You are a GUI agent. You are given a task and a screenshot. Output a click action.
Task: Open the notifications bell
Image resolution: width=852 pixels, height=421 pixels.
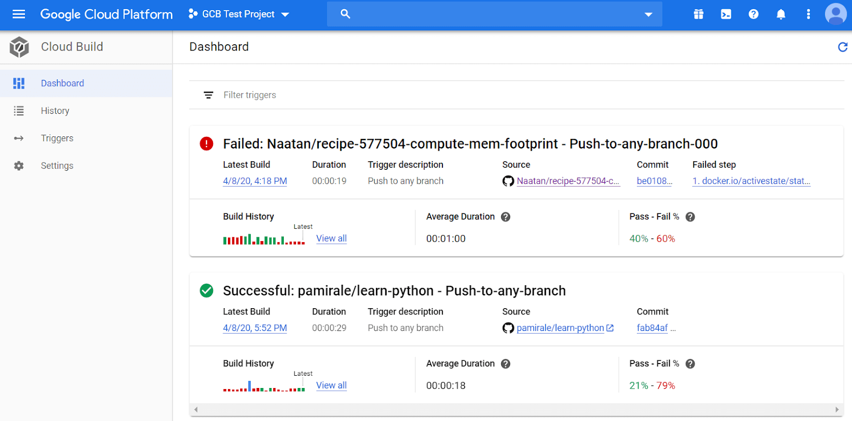coord(781,14)
